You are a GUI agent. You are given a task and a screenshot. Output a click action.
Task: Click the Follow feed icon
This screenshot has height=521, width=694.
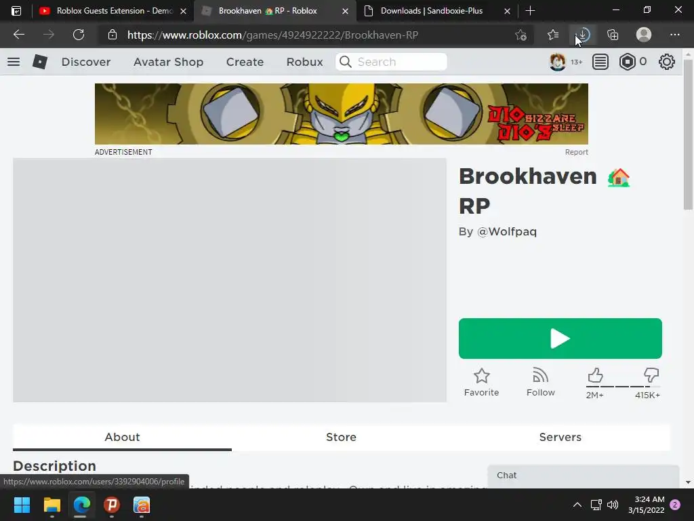pos(540,375)
